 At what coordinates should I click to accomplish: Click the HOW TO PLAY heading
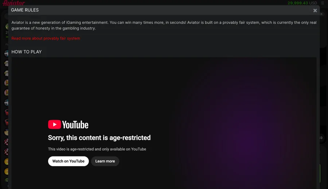tap(27, 52)
